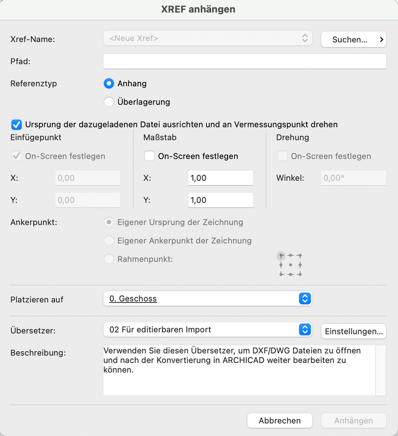Open translator Einstellungen…
This screenshot has height=436, width=398.
click(353, 332)
